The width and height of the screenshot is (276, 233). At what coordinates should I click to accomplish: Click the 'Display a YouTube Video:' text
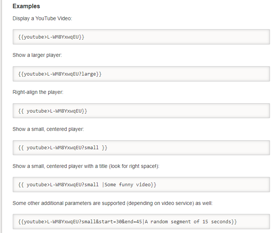click(x=40, y=18)
